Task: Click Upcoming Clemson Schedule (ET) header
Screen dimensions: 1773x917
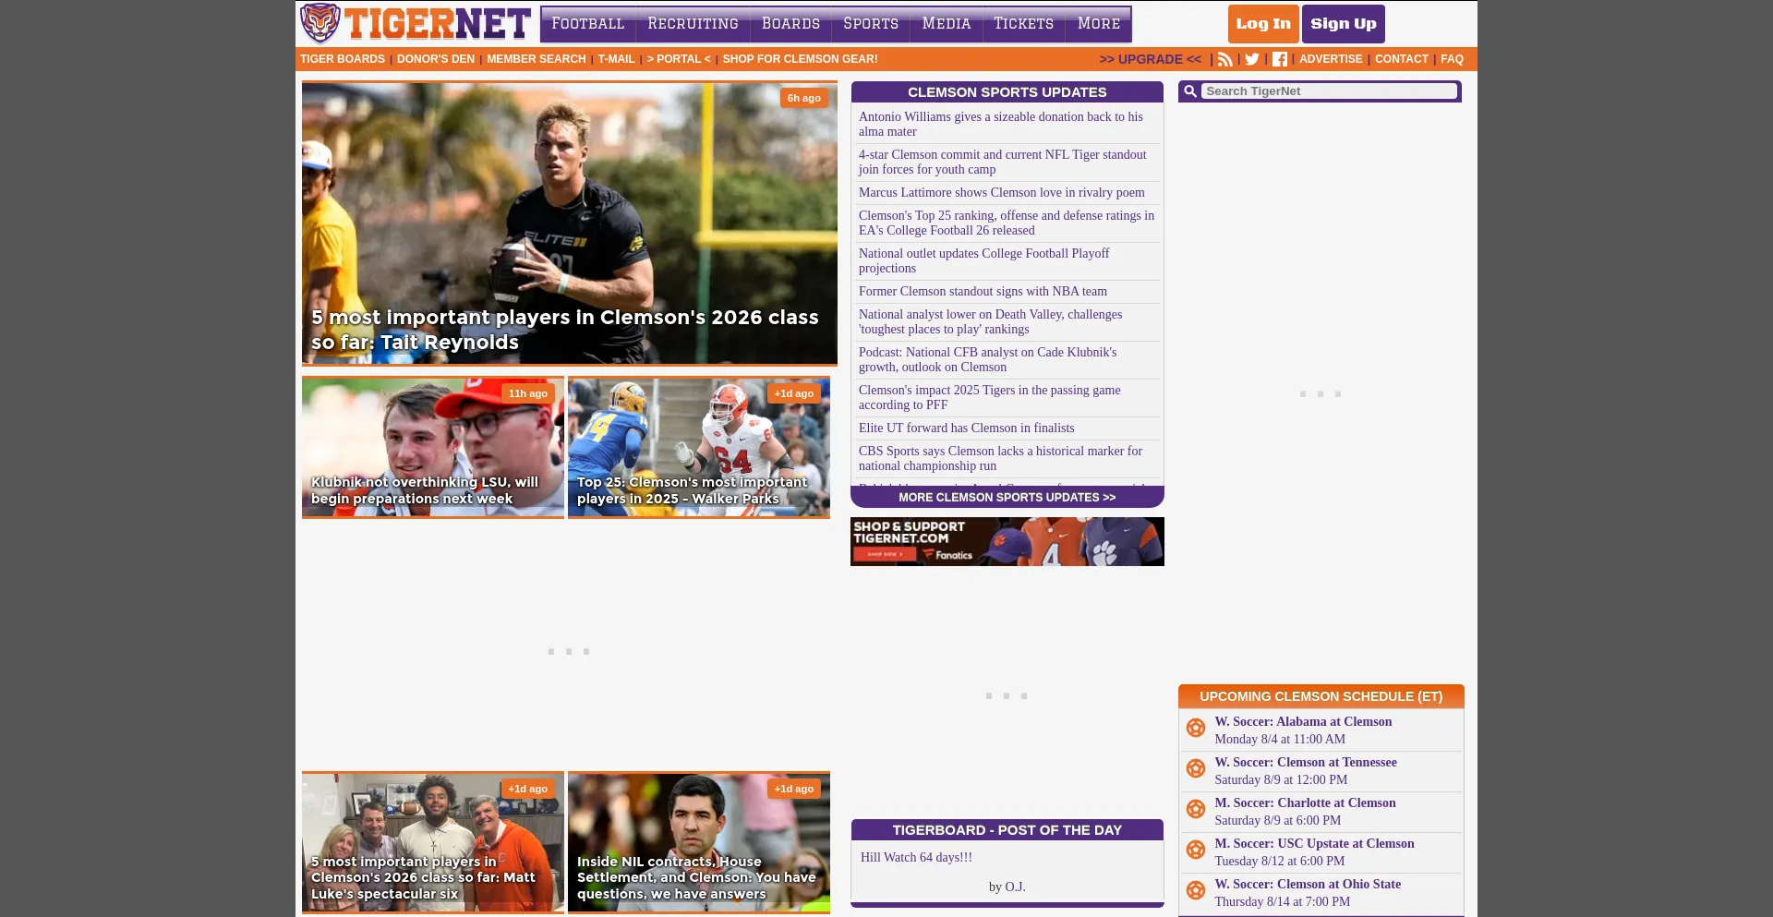Action: click(1321, 696)
